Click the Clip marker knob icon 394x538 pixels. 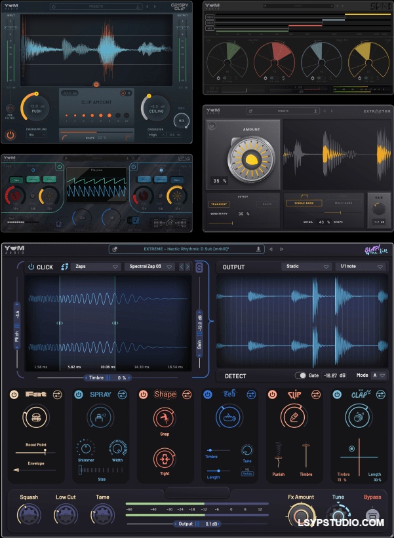294,417
